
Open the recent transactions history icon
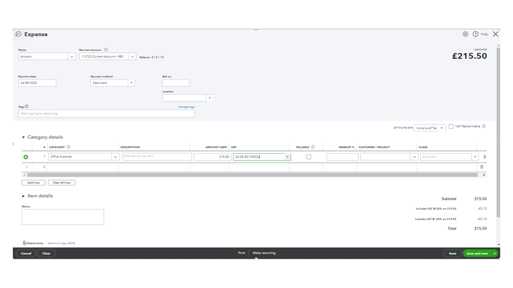(x=18, y=34)
